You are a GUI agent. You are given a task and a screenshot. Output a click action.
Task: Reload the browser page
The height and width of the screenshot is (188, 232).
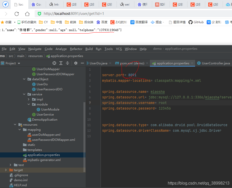pos(17,14)
